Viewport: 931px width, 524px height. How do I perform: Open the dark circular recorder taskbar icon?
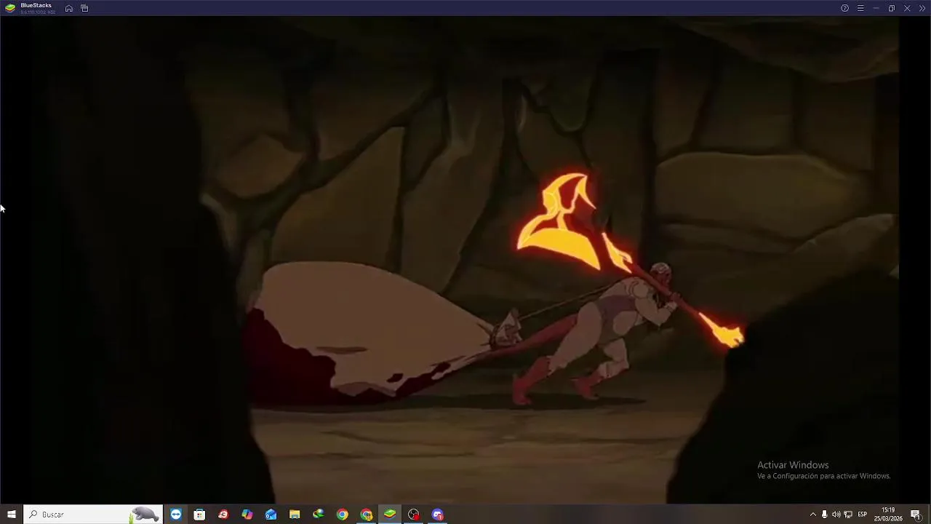point(414,515)
